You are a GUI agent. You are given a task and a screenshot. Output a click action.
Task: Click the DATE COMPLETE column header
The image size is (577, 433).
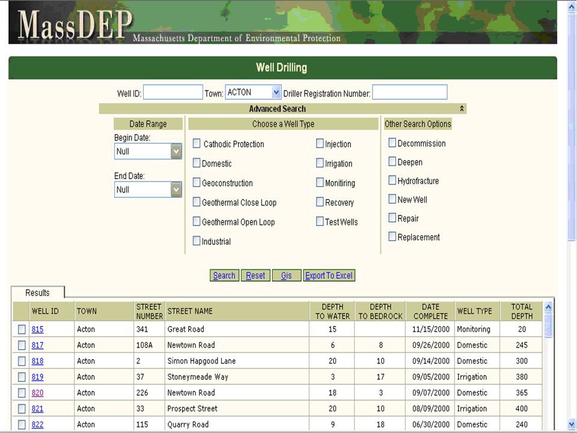pyautogui.click(x=430, y=311)
